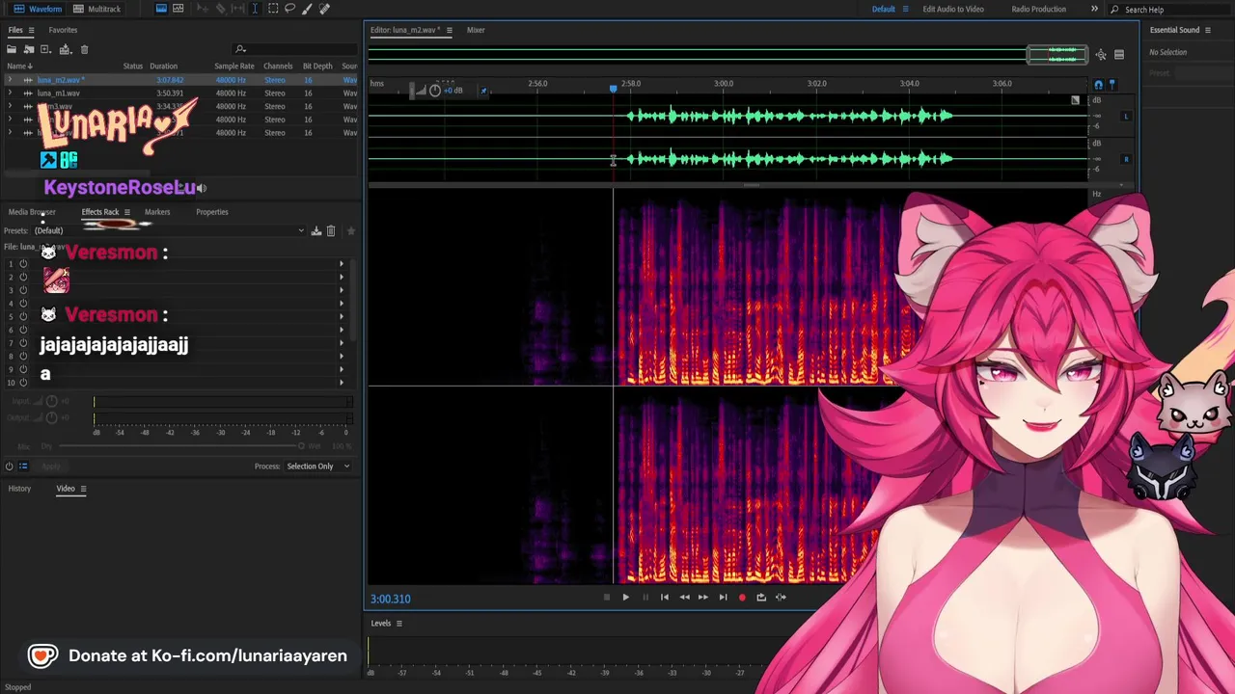Image resolution: width=1235 pixels, height=694 pixels.
Task: Switch to the Multitrack editor view
Action: [96, 9]
